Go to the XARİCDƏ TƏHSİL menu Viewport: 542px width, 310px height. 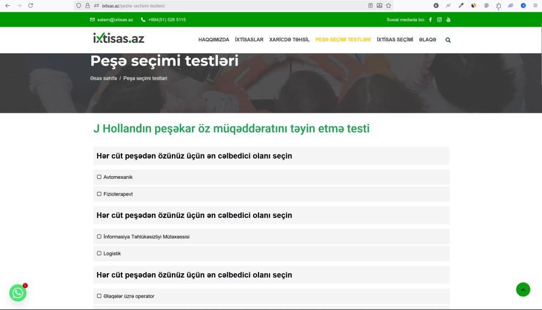(289, 40)
